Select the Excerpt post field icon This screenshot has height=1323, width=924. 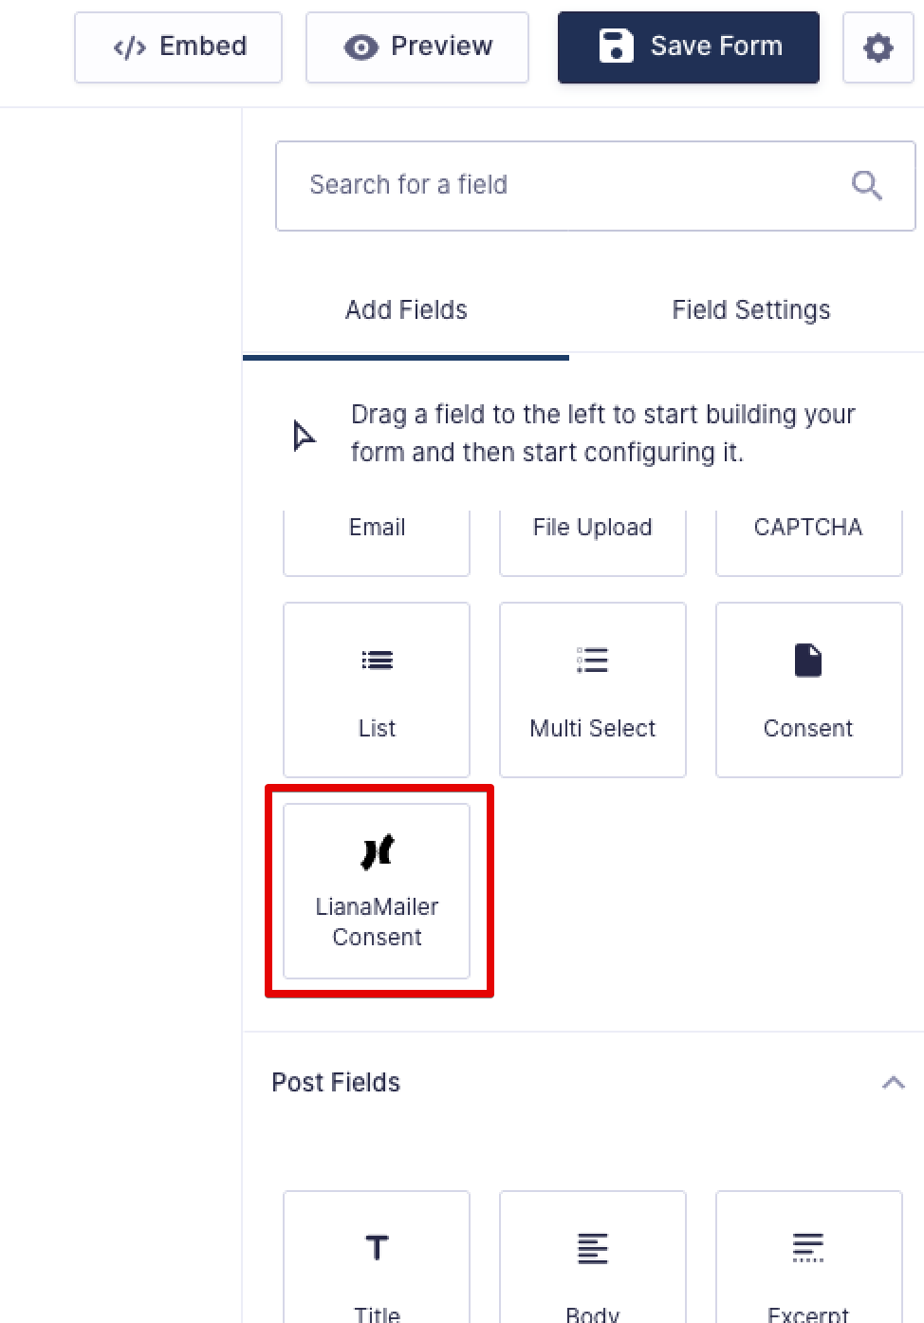(808, 1248)
